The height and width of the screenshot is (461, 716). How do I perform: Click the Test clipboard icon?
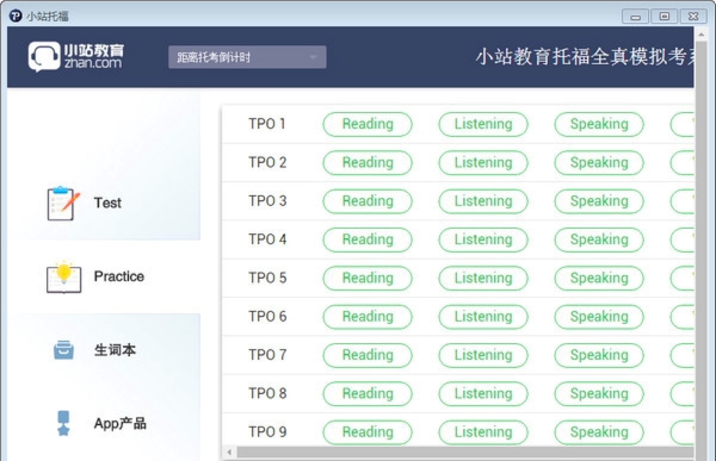[x=63, y=203]
